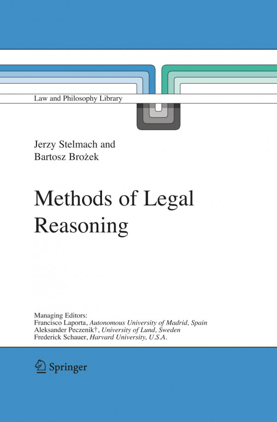The width and height of the screenshot is (277, 422).
Task: Click the title word 'Reasoning'
Action: 81,226
